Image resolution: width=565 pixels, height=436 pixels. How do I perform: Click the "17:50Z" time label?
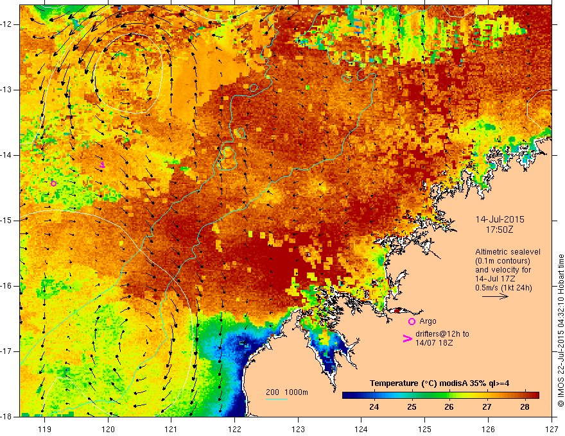[499, 229]
